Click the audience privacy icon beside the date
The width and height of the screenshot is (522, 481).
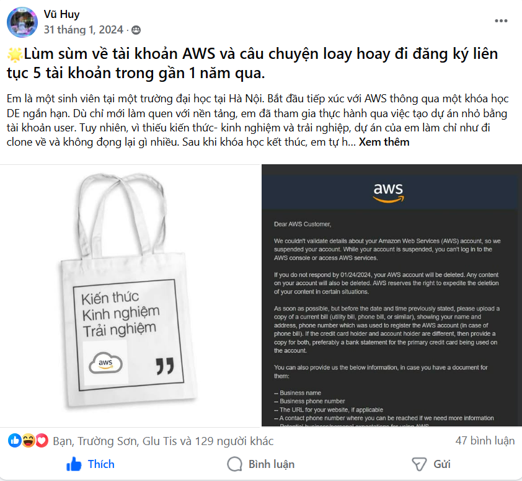pyautogui.click(x=136, y=30)
